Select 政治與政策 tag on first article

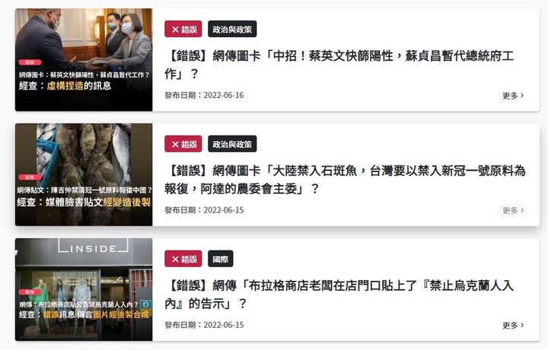232,29
